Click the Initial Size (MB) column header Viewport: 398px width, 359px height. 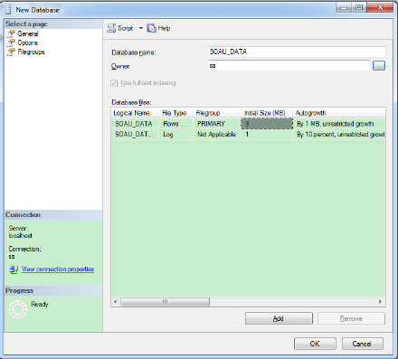[267, 113]
